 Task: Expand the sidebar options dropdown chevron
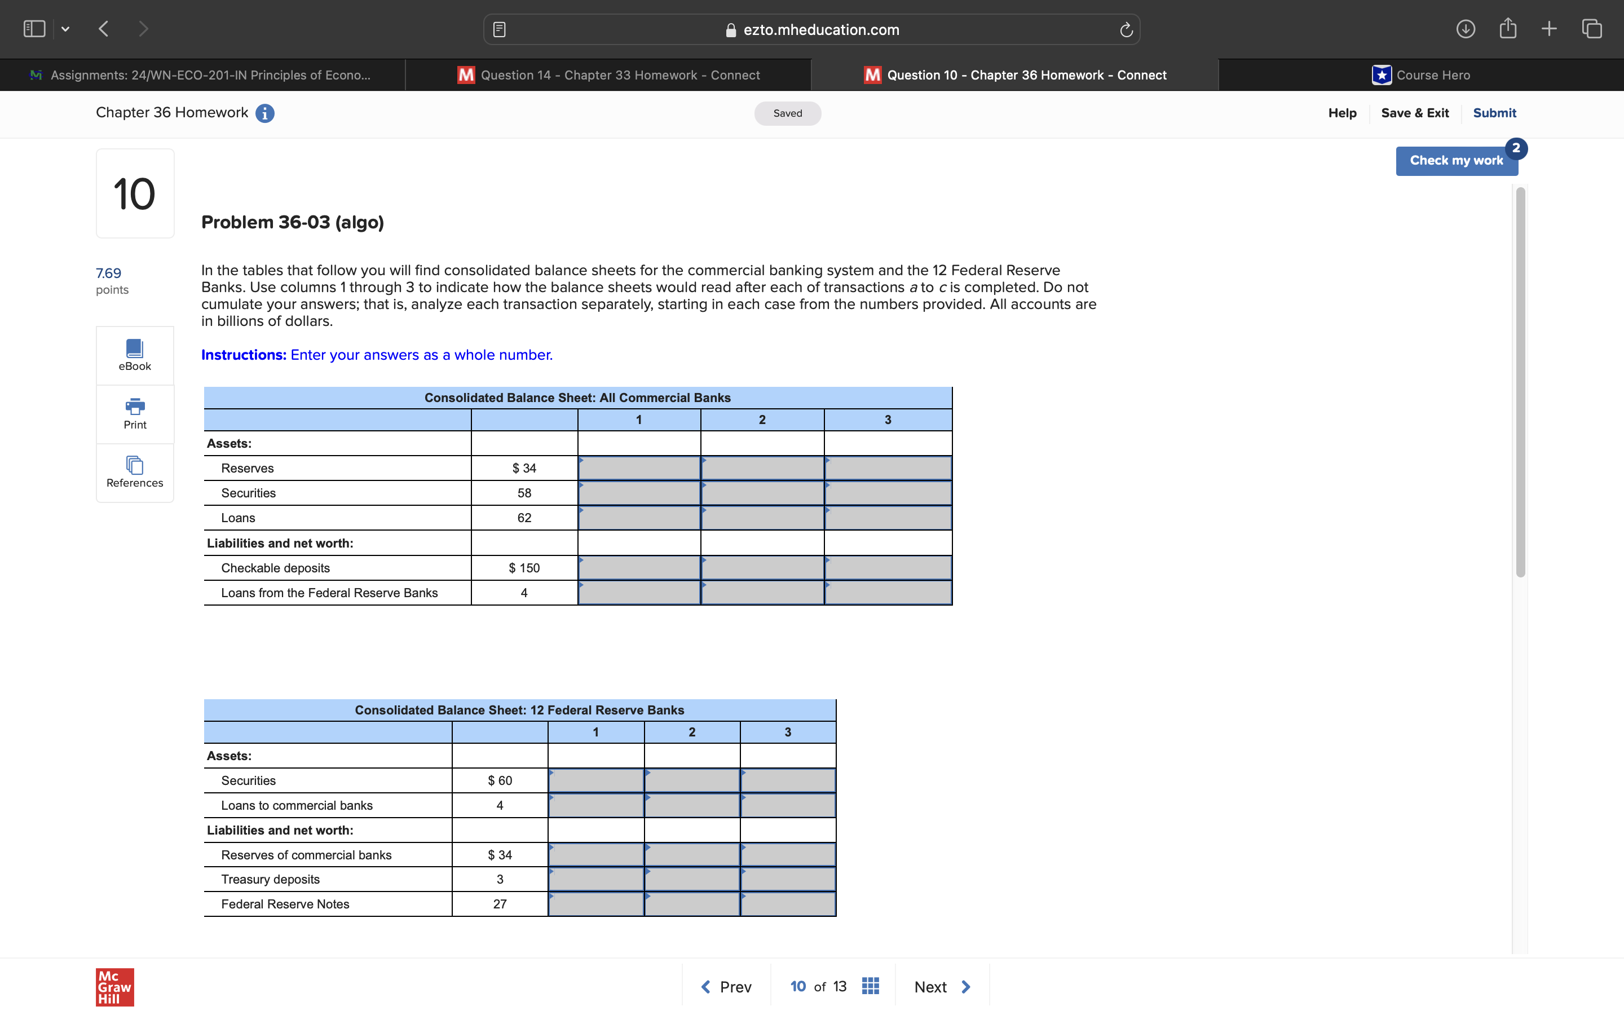point(65,29)
